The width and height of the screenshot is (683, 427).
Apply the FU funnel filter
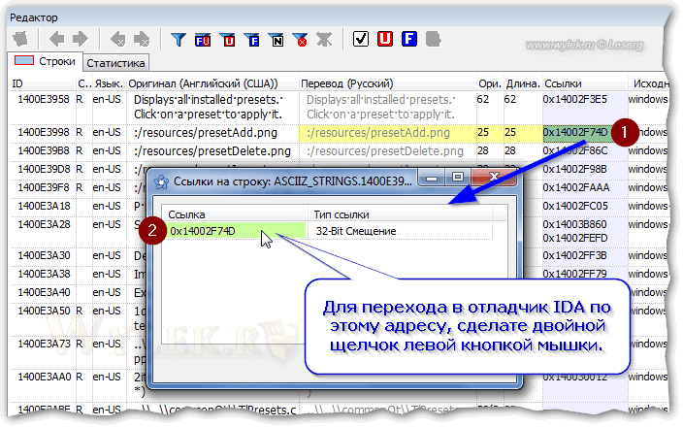pyautogui.click(x=203, y=40)
